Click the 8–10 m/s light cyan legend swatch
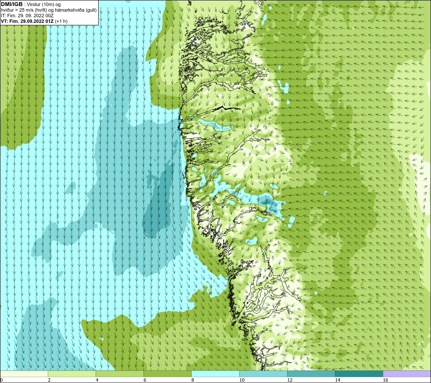The height and width of the screenshot is (383, 431). [215, 374]
